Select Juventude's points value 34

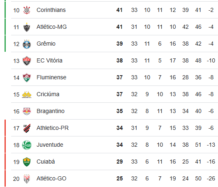(x=120, y=145)
